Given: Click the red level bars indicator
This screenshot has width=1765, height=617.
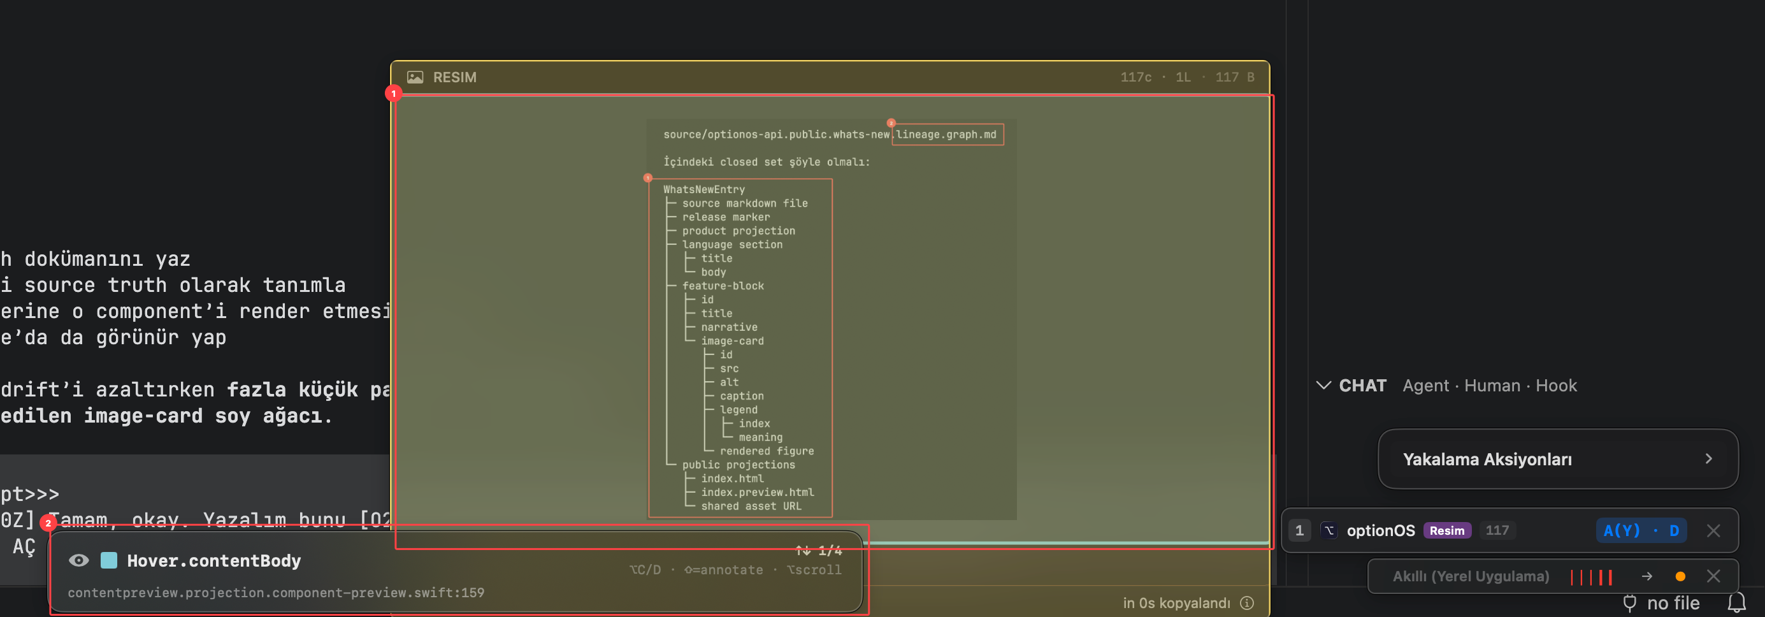Looking at the screenshot, I should [x=1591, y=577].
